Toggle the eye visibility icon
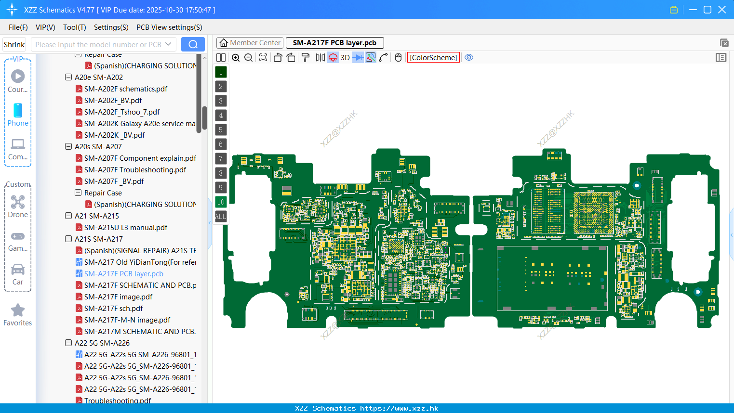The image size is (734, 413). click(x=469, y=58)
